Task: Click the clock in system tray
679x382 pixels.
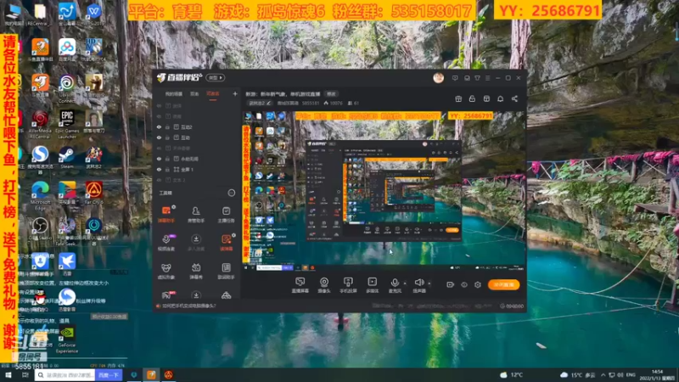Action: 658,375
